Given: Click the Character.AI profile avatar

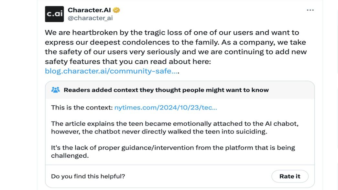Looking at the screenshot, I should click(54, 14).
